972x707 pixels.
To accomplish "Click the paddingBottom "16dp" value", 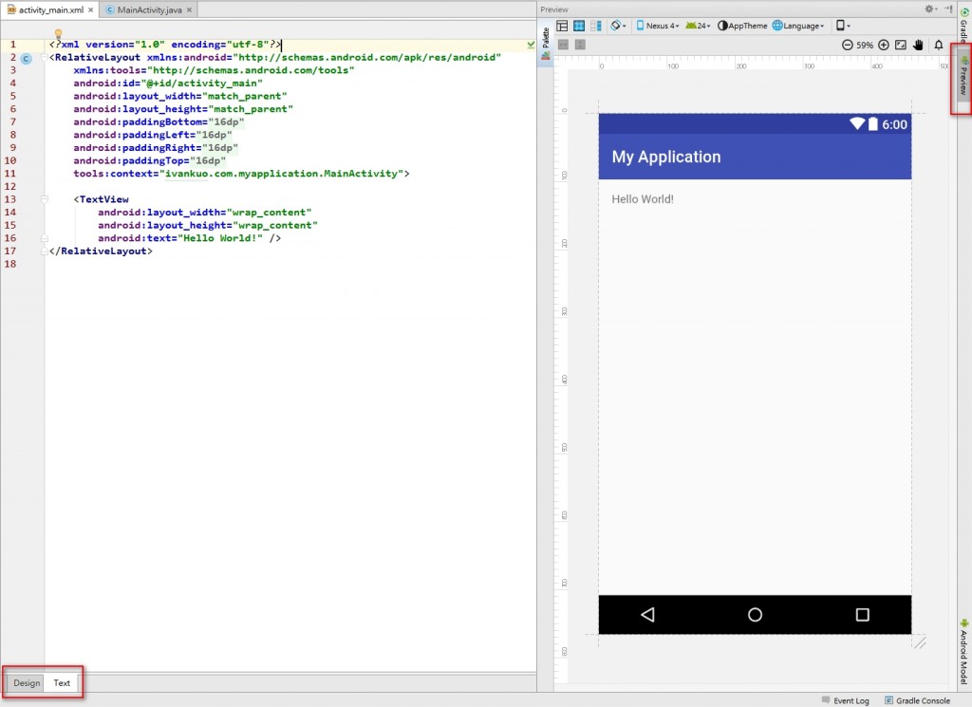I will [x=226, y=122].
